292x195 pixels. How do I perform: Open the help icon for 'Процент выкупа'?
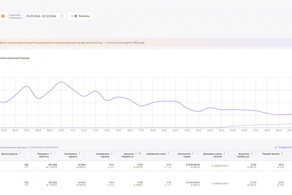click(x=282, y=153)
